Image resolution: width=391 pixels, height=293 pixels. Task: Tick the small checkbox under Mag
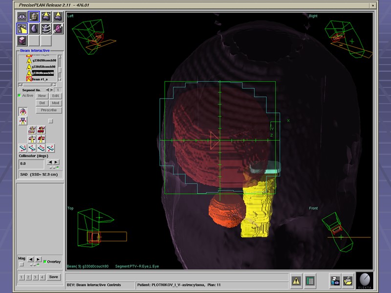click(x=22, y=265)
